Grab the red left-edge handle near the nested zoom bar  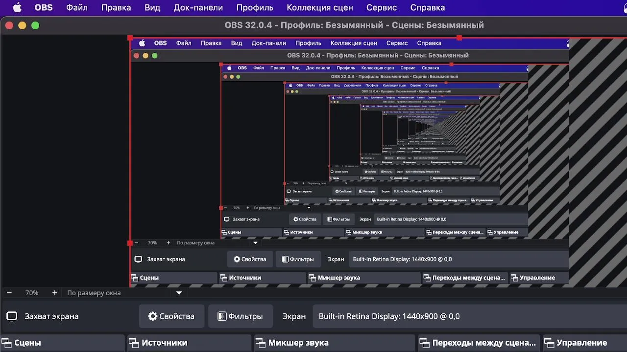pyautogui.click(x=130, y=243)
